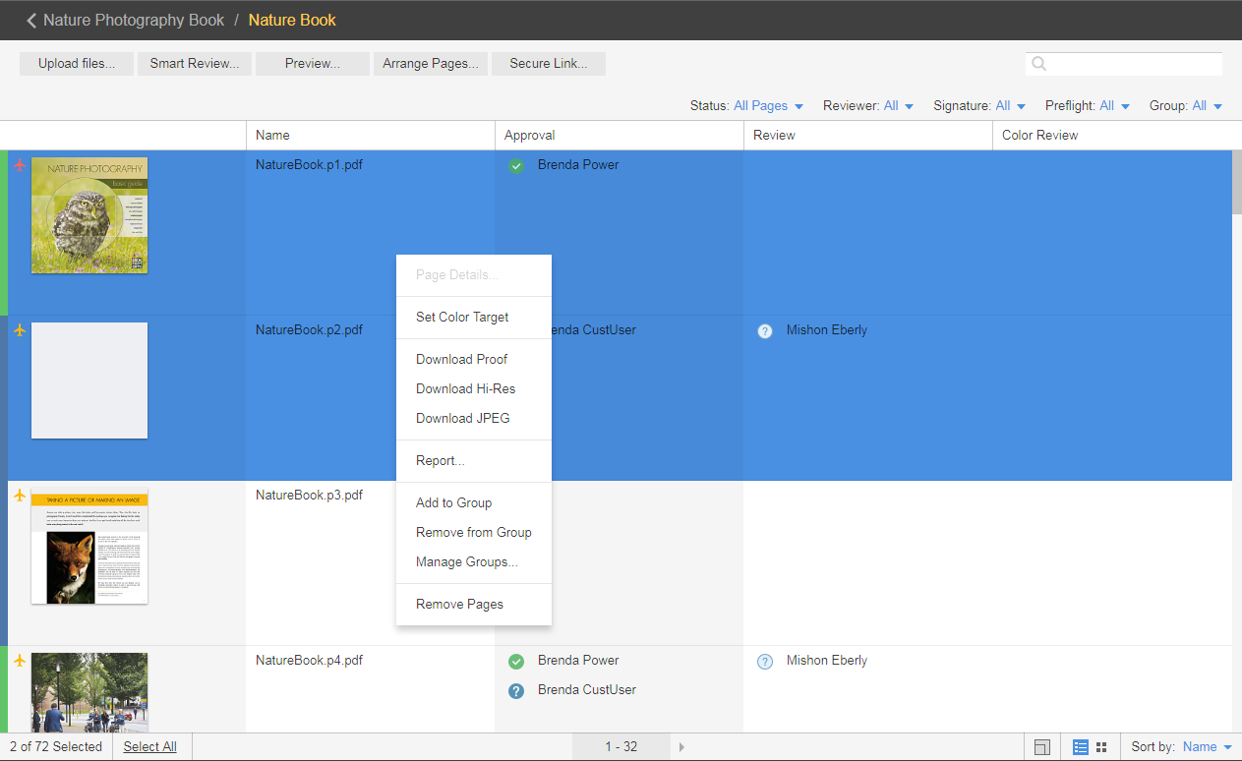Click the search magnifier icon
The width and height of the screenshot is (1242, 761).
1038,64
